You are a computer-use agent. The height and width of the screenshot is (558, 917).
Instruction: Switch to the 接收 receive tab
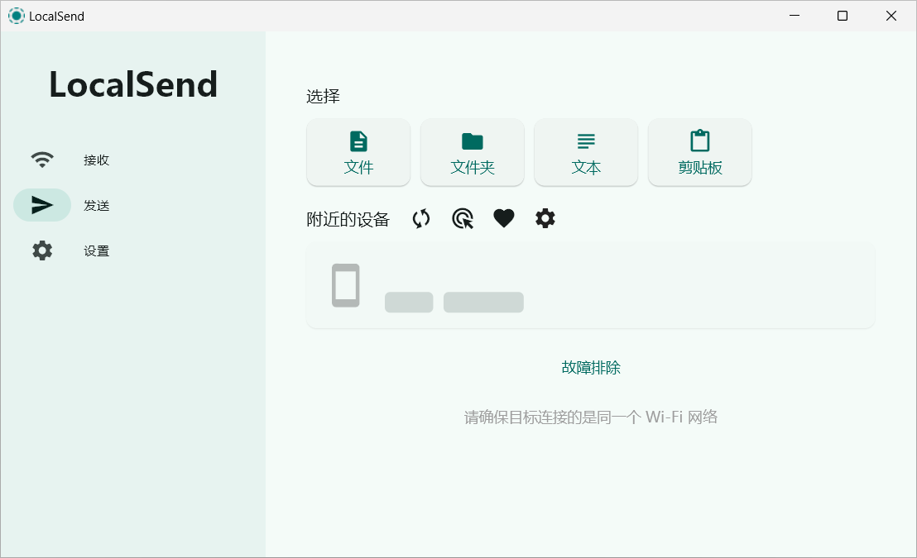coord(96,160)
